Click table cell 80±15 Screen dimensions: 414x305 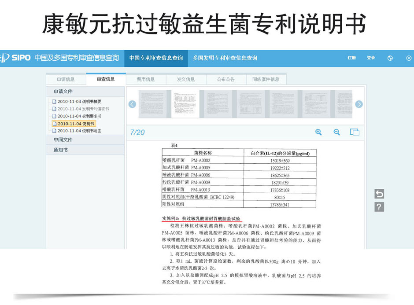(x=280, y=197)
